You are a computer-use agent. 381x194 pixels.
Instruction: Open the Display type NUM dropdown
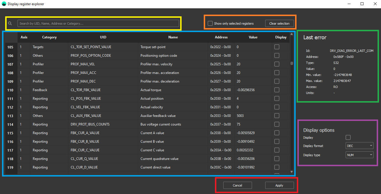[x=359, y=155]
